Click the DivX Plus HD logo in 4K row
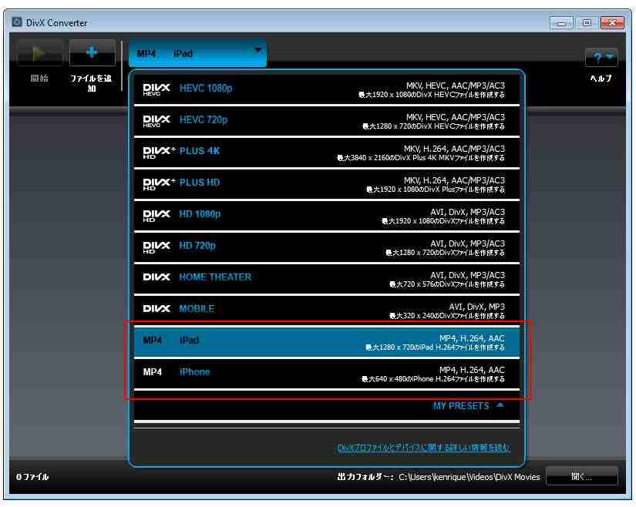 [159, 153]
